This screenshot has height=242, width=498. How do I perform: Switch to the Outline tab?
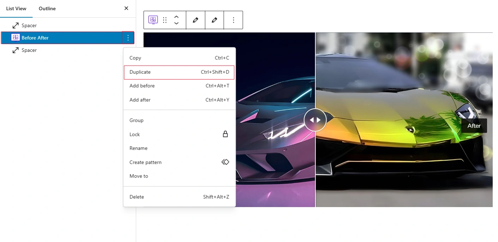(x=47, y=8)
